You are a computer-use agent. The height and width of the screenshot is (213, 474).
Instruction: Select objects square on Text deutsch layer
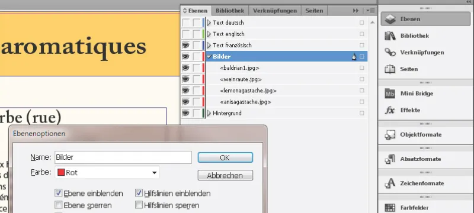[362, 22]
